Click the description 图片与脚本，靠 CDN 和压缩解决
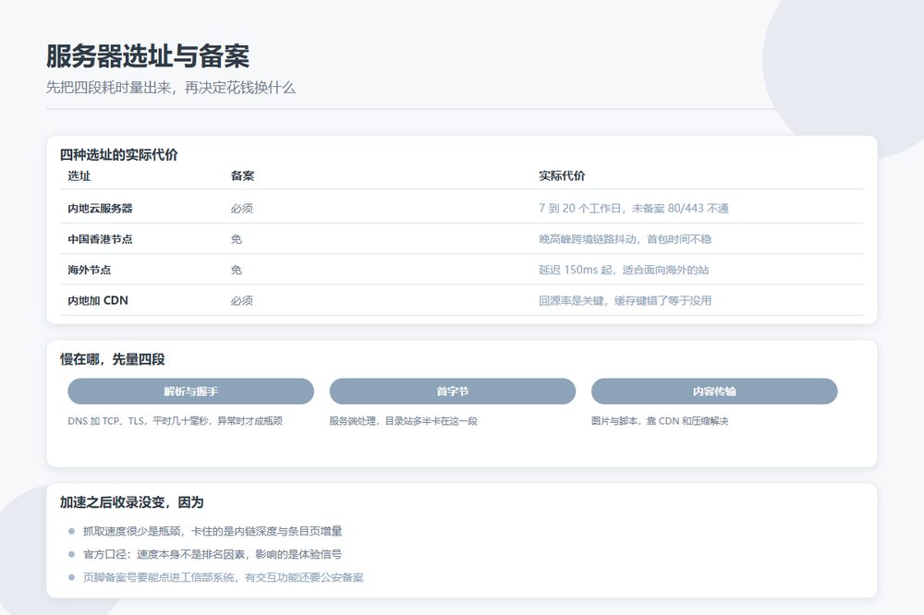This screenshot has width=924, height=615. click(x=660, y=420)
